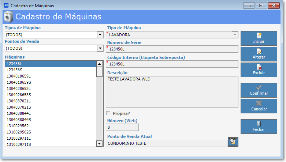
Task: Expand the Tipo de Máquina LAVADORA dropdown
Action: coord(235,35)
